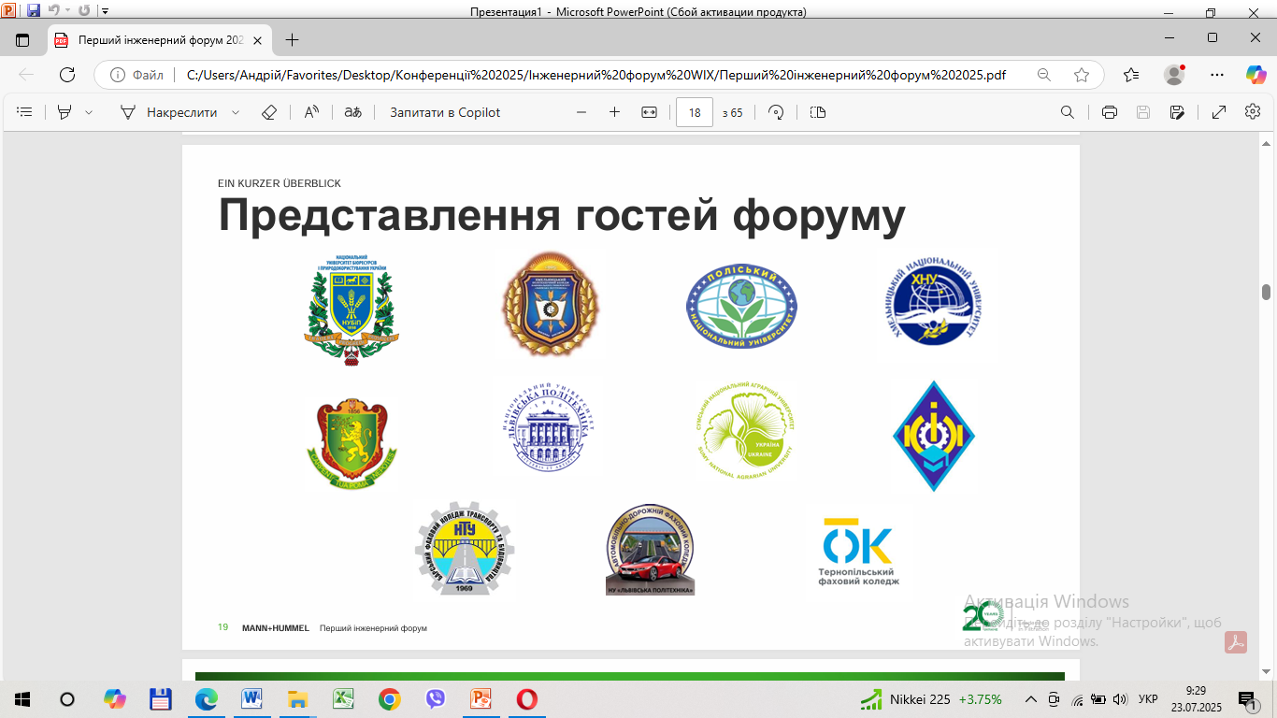Screen dimensions: 1277x718
Task: Click the EIN KURZER ÜBERBLICK text
Action: [x=280, y=183]
